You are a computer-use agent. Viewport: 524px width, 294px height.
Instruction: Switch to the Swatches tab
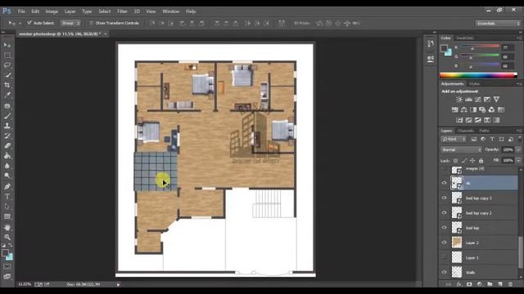[x=464, y=38]
